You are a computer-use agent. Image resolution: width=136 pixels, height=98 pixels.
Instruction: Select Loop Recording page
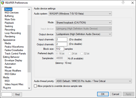pyautogui.click(x=13, y=33)
